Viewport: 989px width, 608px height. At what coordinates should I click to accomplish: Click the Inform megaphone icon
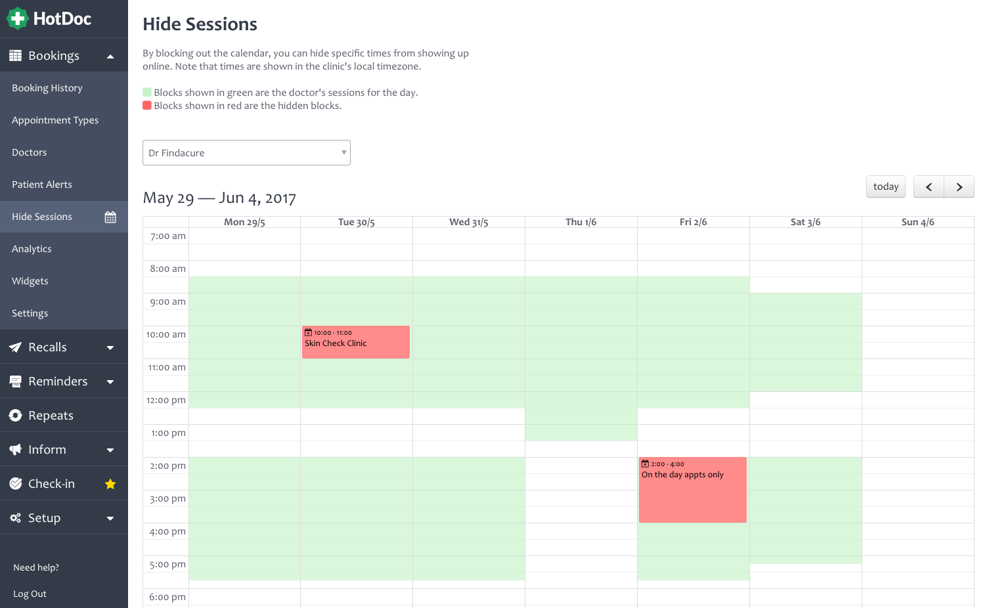pyautogui.click(x=15, y=450)
